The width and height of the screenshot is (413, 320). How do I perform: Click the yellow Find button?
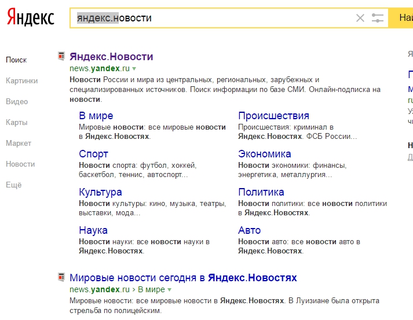pos(401,18)
